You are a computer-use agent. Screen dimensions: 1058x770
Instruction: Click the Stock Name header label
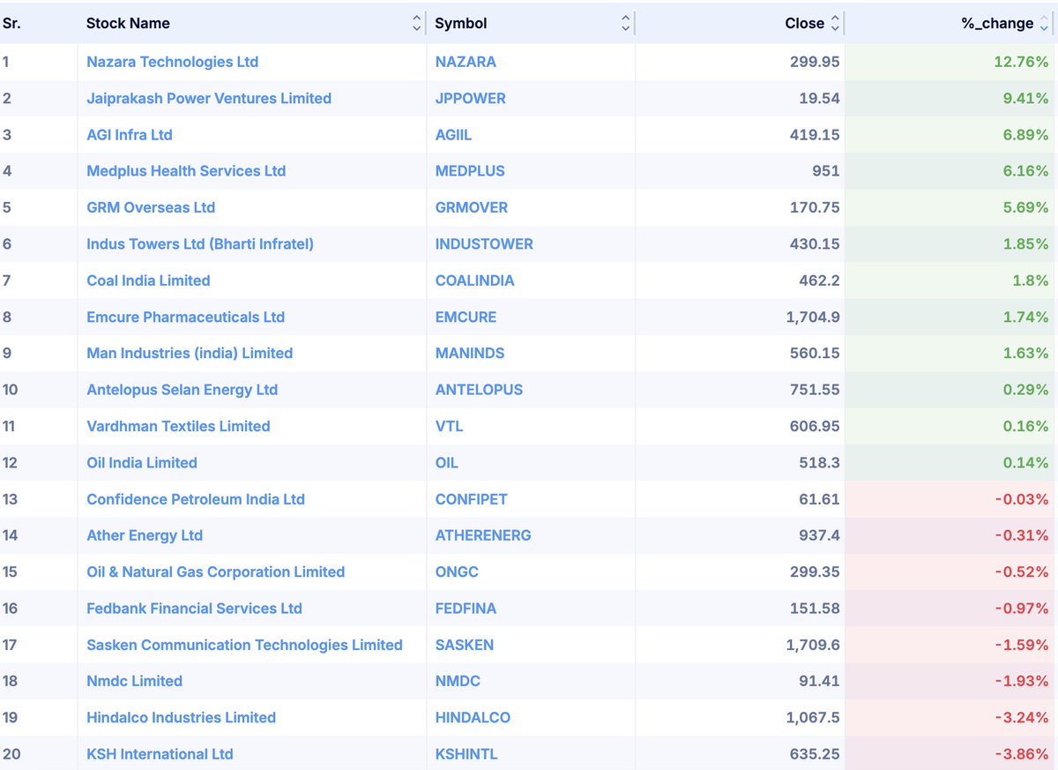[x=128, y=24]
